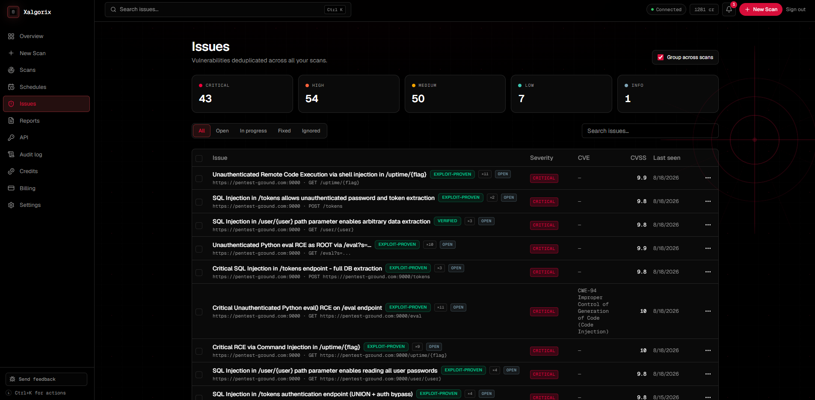Sort by Severity column header

pos(542,158)
